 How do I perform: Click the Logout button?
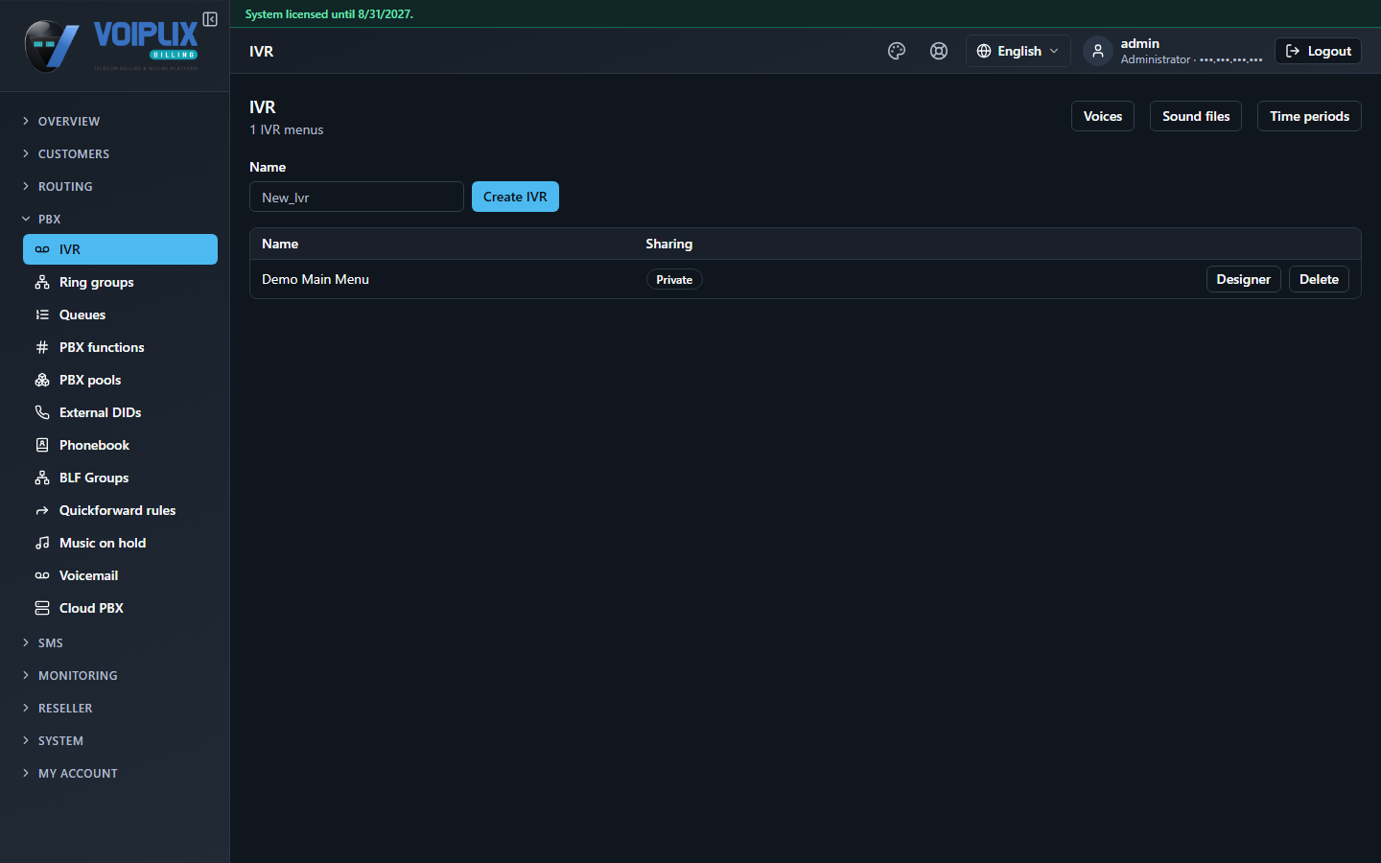tap(1318, 51)
